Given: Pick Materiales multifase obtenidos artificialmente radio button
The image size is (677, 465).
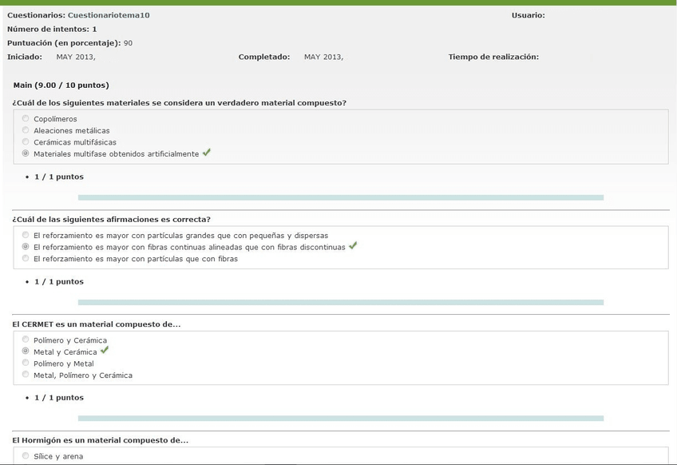Looking at the screenshot, I should tap(26, 153).
